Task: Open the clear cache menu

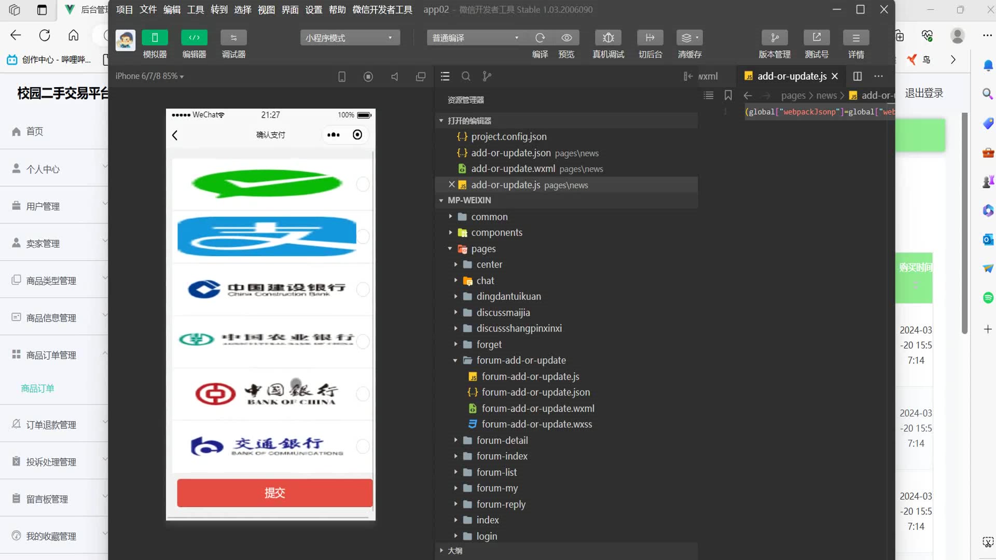Action: (x=689, y=38)
